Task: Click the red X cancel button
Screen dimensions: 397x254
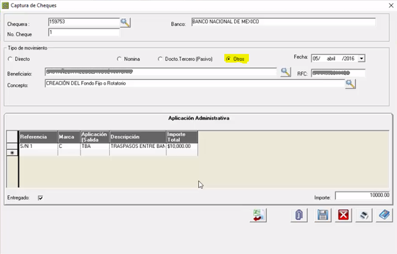Action: point(343,215)
